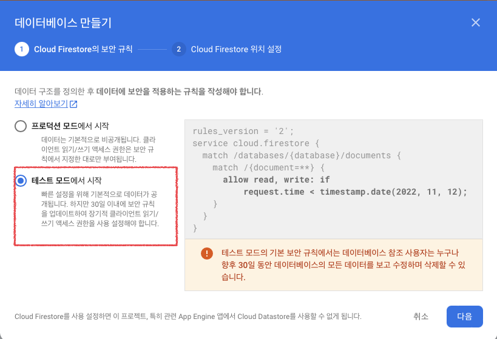497x339 pixels.
Task: Click the external-link icon beside 자세히 알아보기
Action: click(73, 104)
